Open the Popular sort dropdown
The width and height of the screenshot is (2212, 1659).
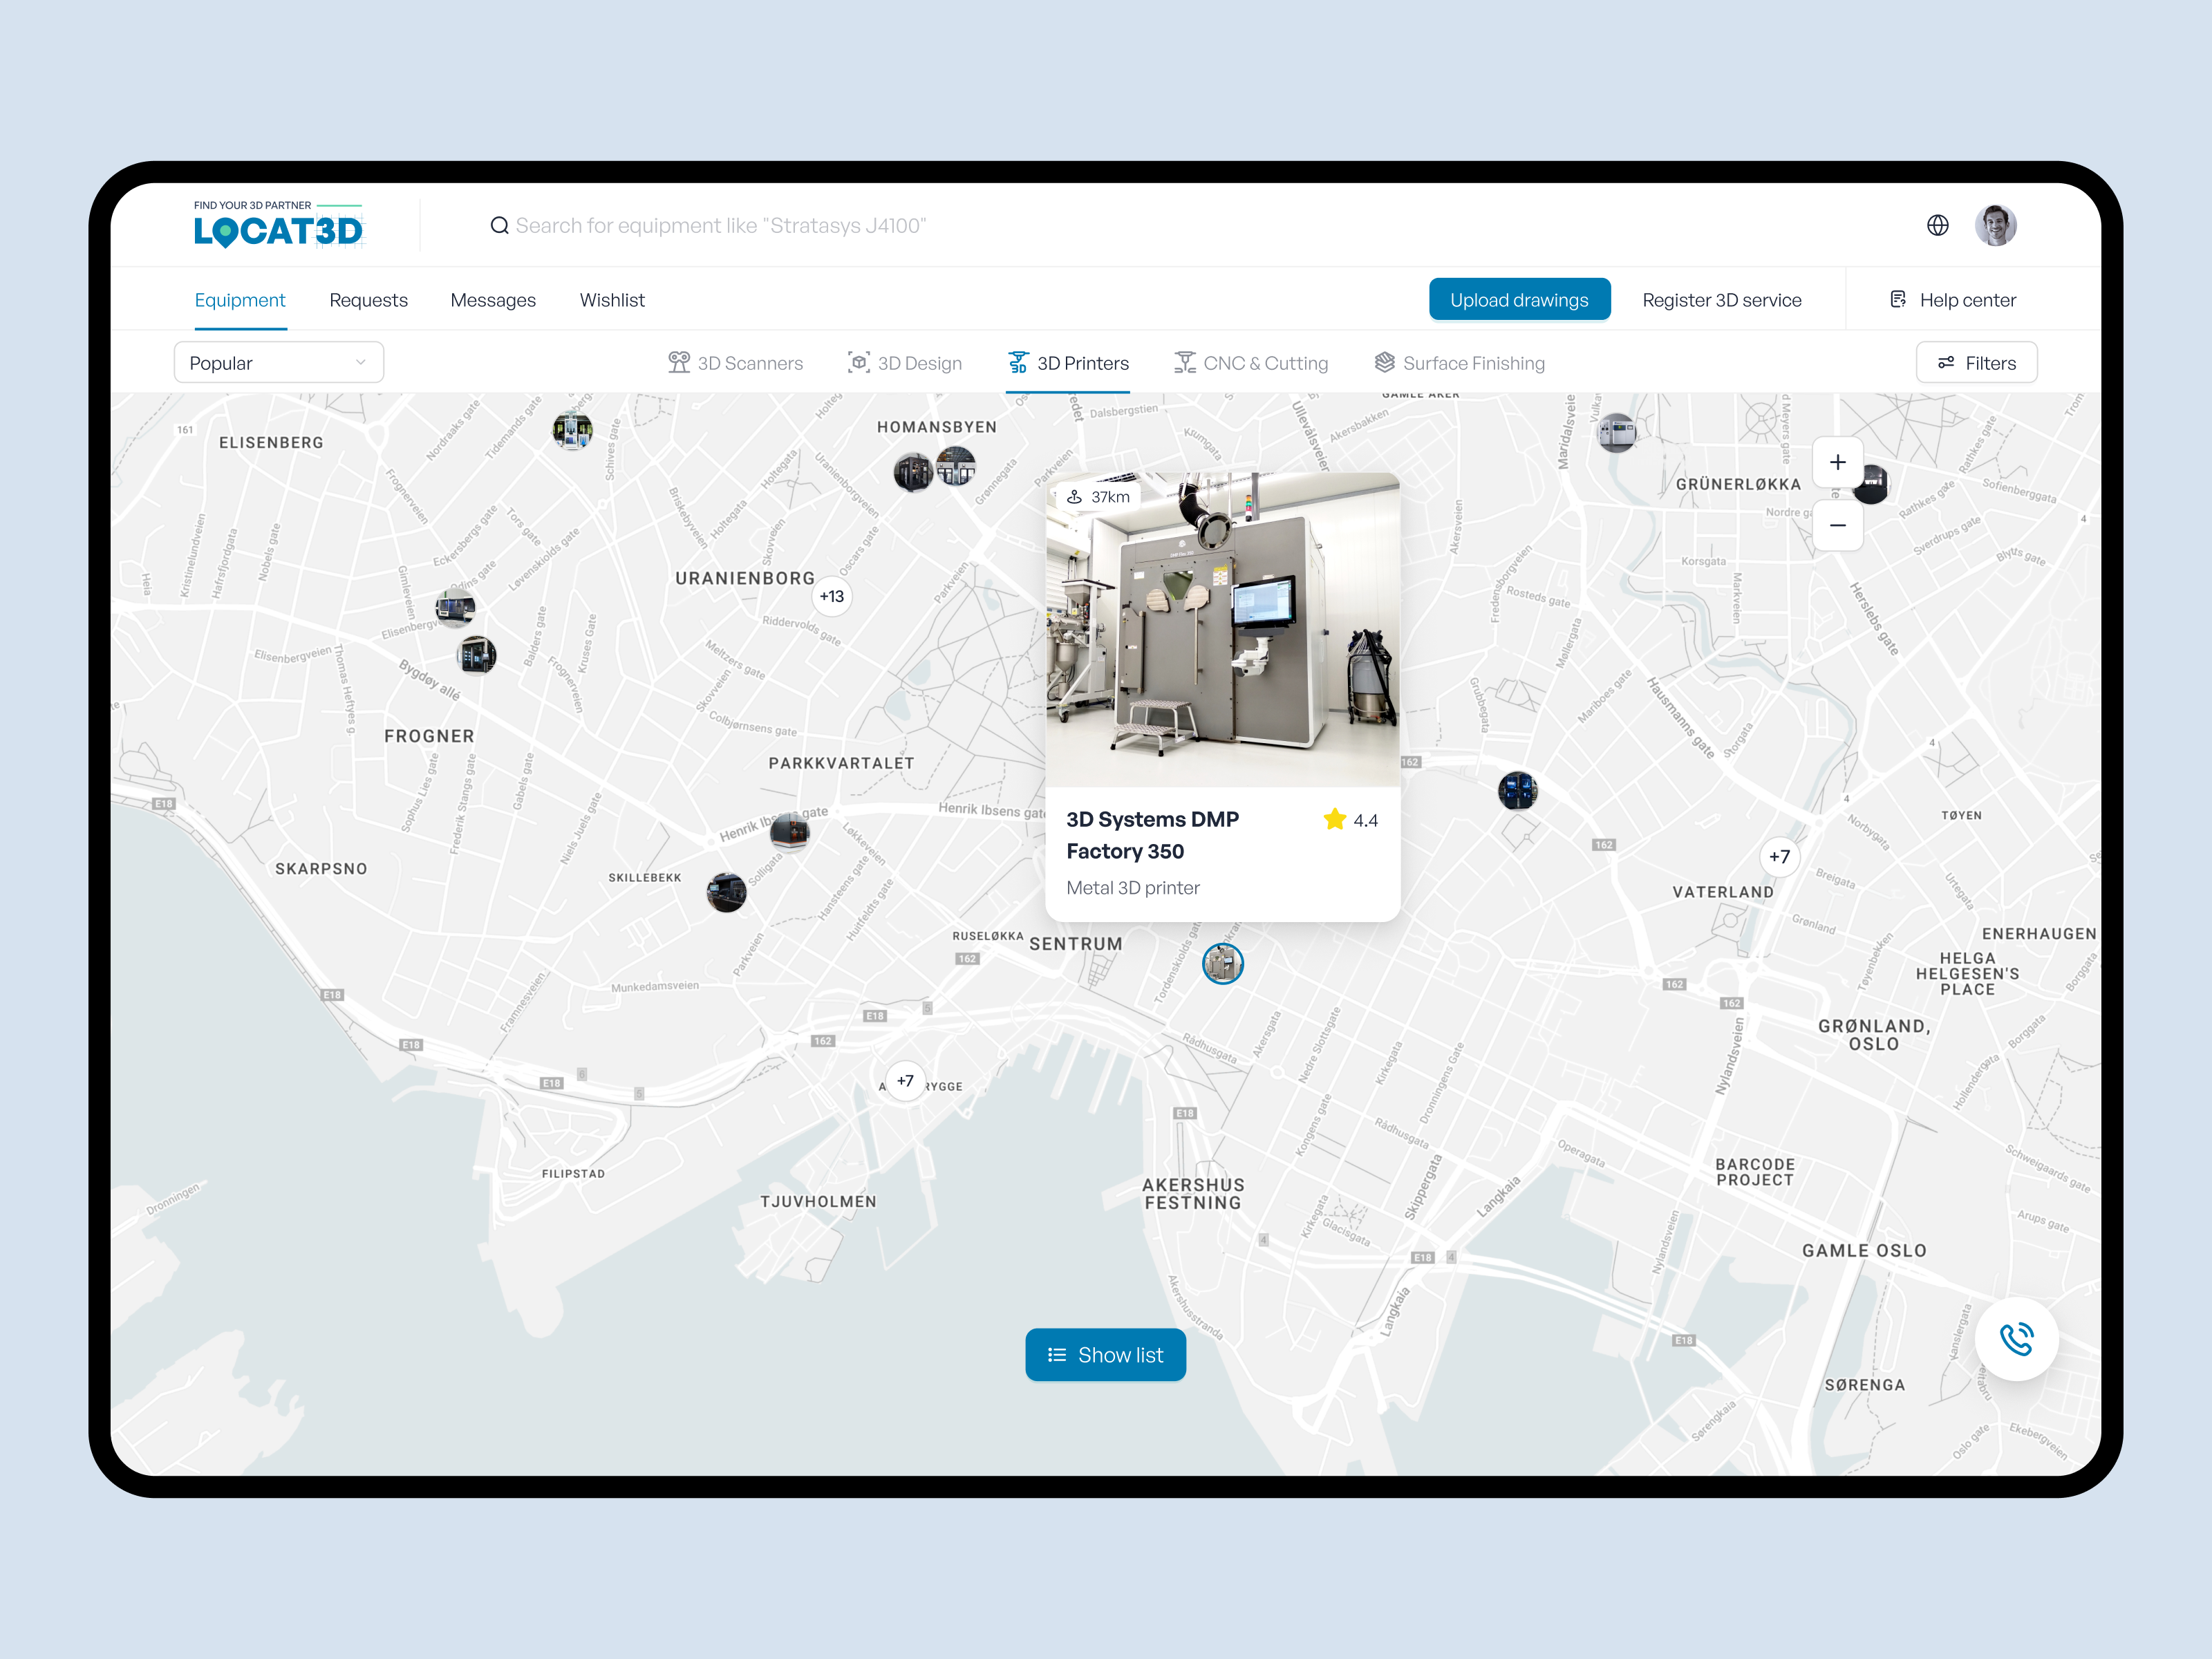point(279,362)
